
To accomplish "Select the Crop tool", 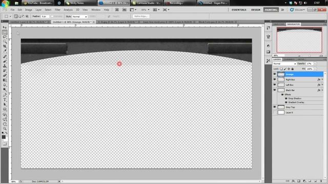I will click(5, 46).
